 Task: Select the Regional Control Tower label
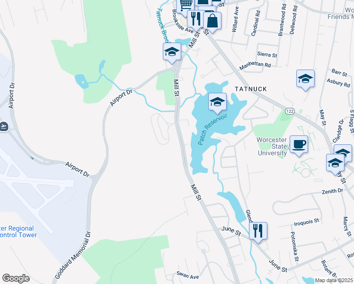pyautogui.click(x=17, y=231)
